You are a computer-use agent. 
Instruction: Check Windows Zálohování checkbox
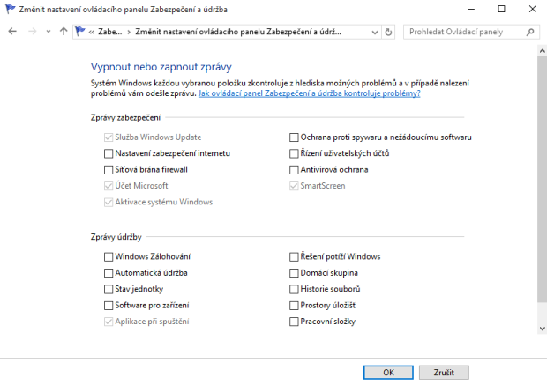(x=109, y=256)
